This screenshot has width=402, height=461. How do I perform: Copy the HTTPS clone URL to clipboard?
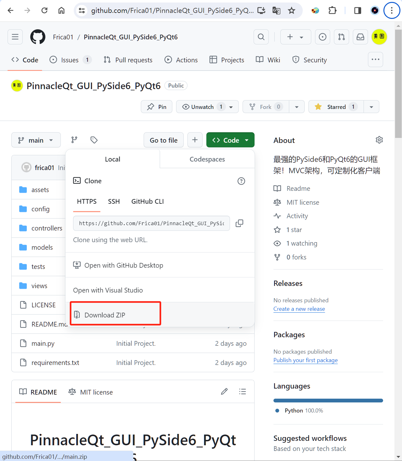[239, 223]
